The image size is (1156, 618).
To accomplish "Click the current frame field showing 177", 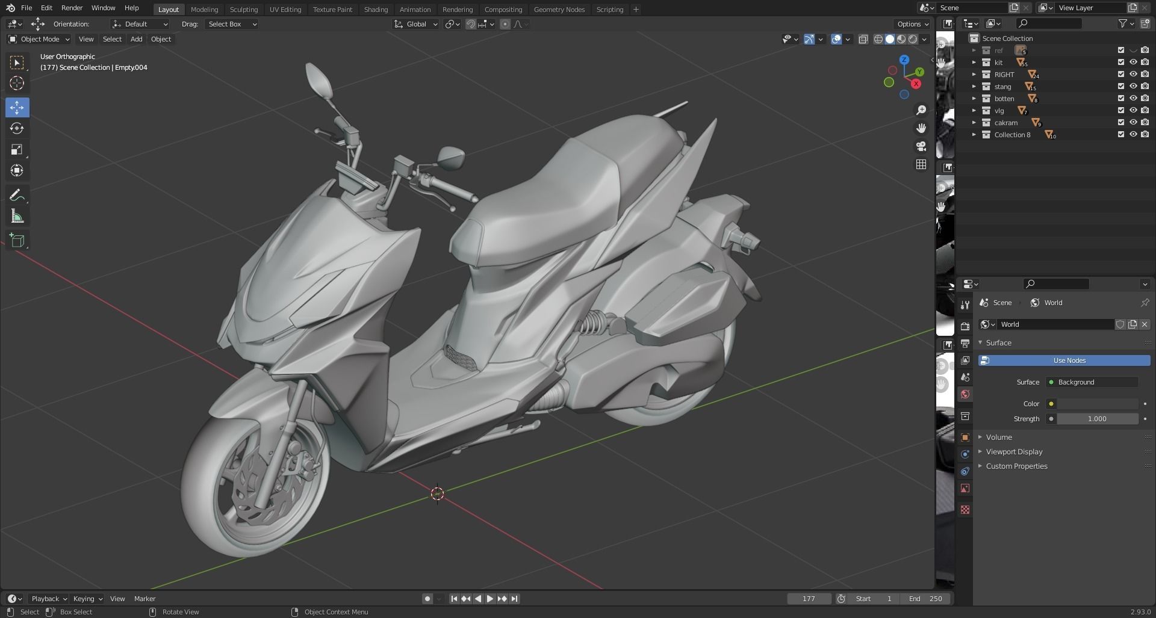I will (809, 598).
